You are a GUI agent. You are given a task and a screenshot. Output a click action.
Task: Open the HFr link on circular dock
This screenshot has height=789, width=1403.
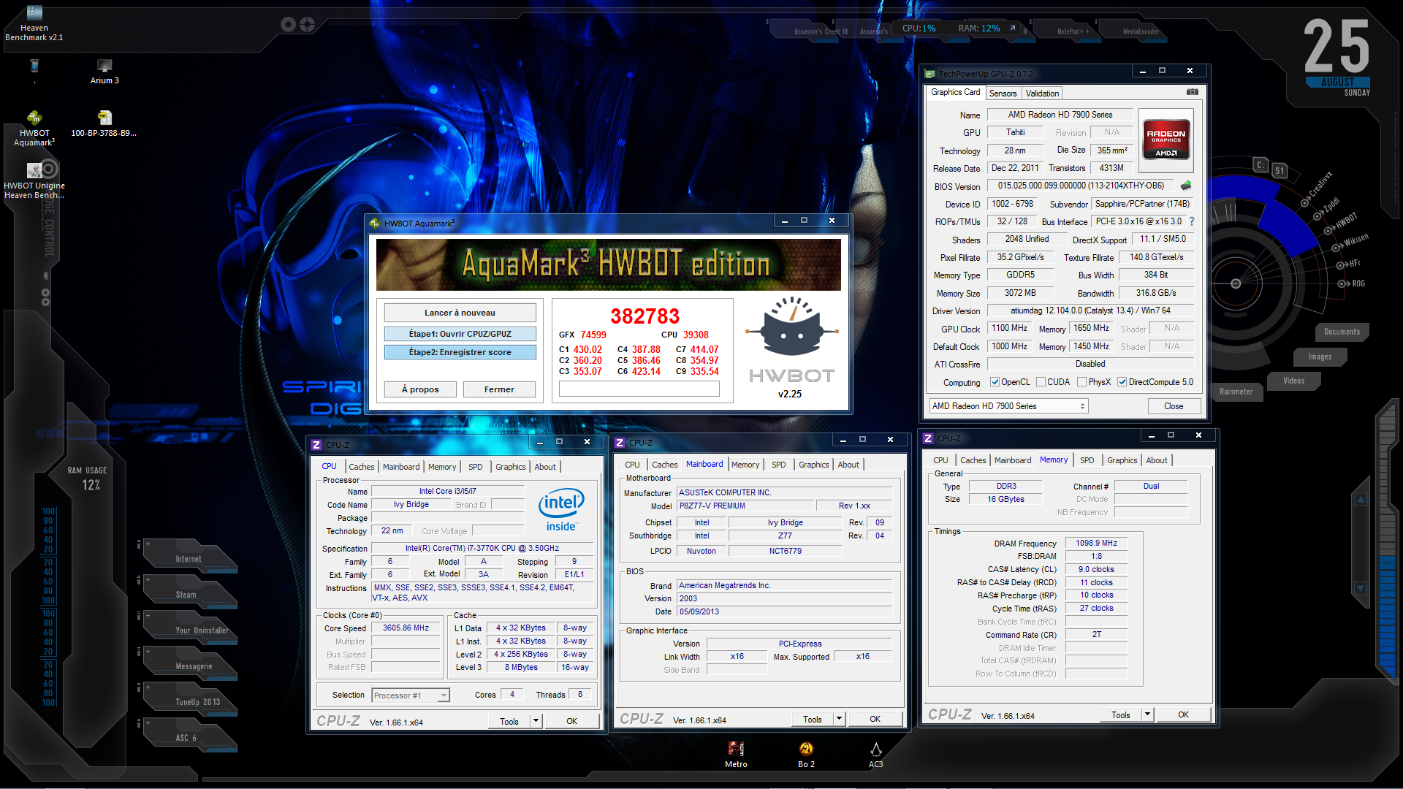tap(1349, 264)
